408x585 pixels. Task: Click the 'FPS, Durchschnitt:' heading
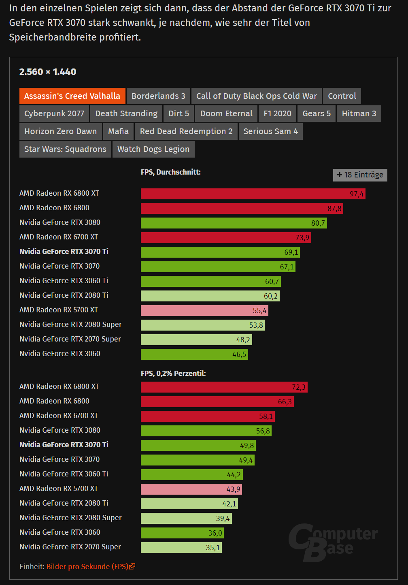click(x=171, y=172)
